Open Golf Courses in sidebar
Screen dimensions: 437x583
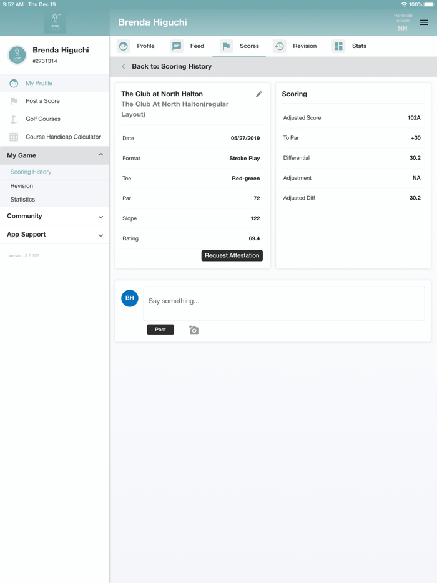[x=42, y=119]
